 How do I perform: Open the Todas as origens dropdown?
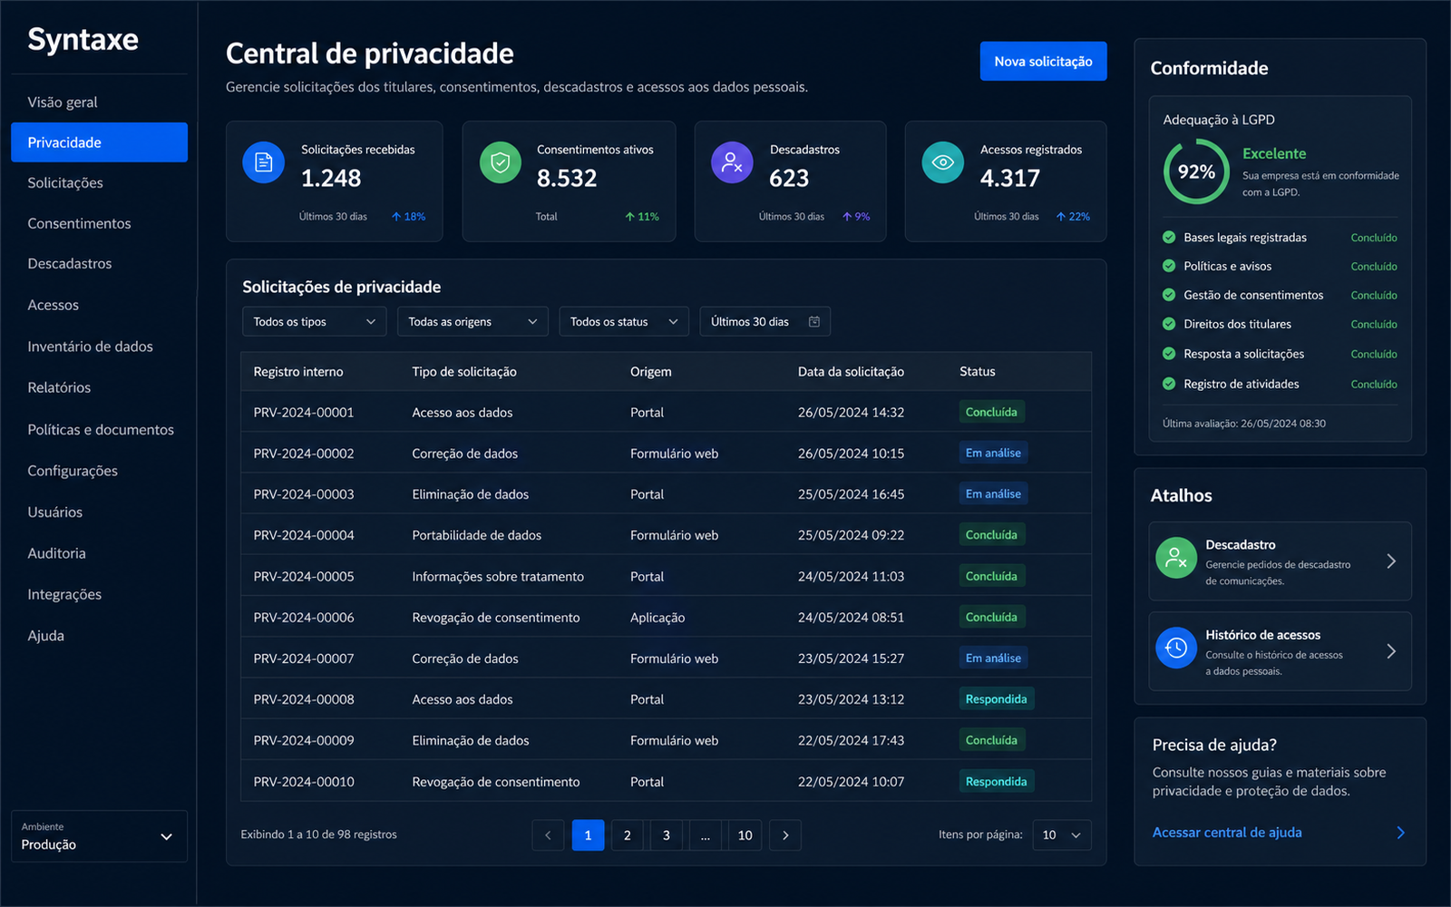pos(472,322)
